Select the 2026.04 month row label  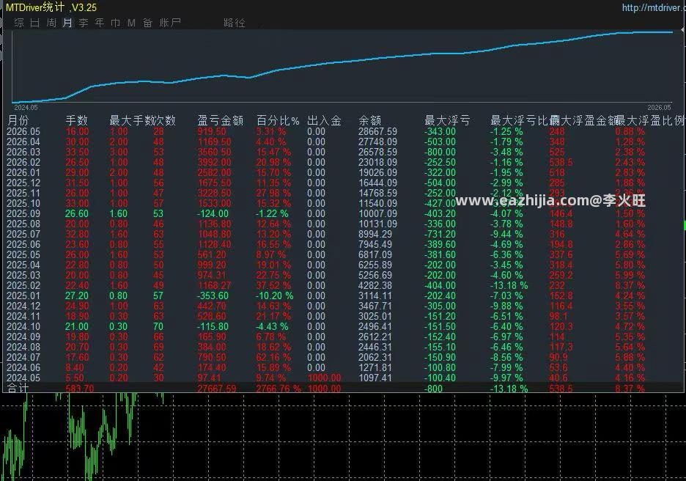[23, 142]
